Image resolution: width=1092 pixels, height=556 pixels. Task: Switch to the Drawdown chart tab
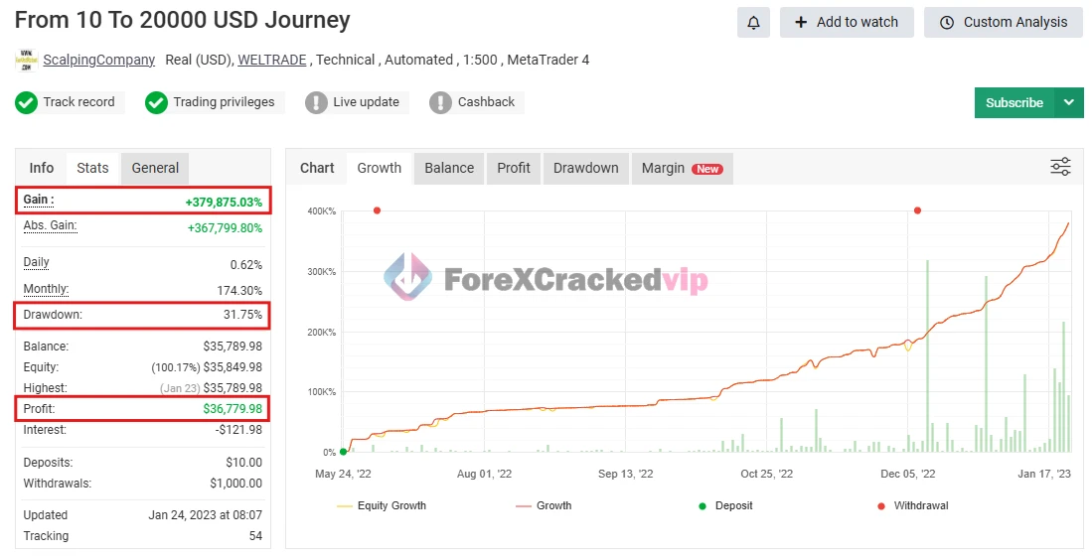pos(585,168)
